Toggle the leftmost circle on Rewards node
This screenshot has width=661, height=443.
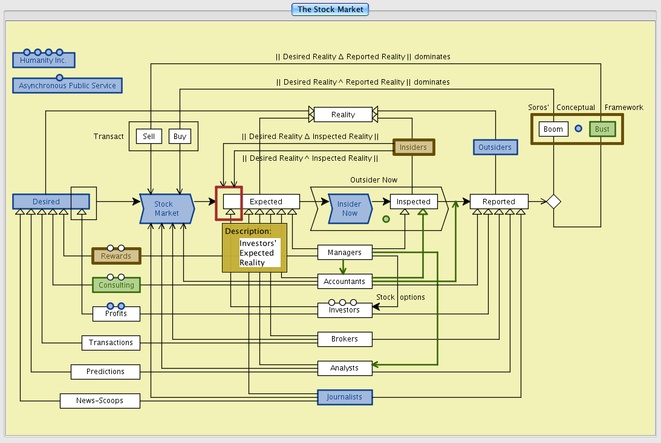[111, 248]
